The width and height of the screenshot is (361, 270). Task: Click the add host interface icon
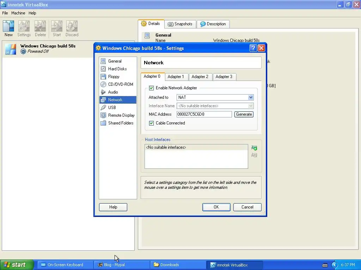tap(254, 148)
